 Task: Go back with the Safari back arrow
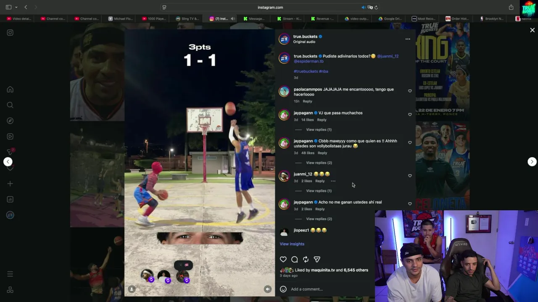pos(26,7)
